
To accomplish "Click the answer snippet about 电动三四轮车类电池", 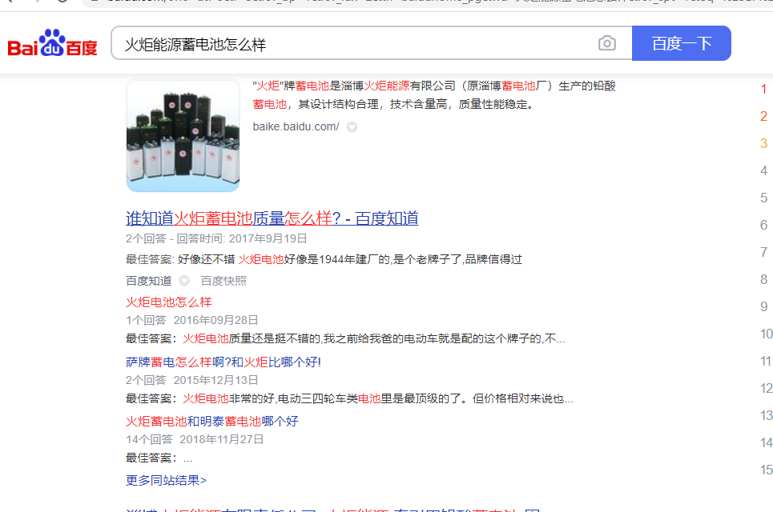I will click(x=349, y=398).
